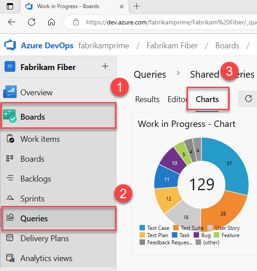Click the Feedback Request legend swatch
The height and width of the screenshot is (271, 257).
click(x=142, y=242)
